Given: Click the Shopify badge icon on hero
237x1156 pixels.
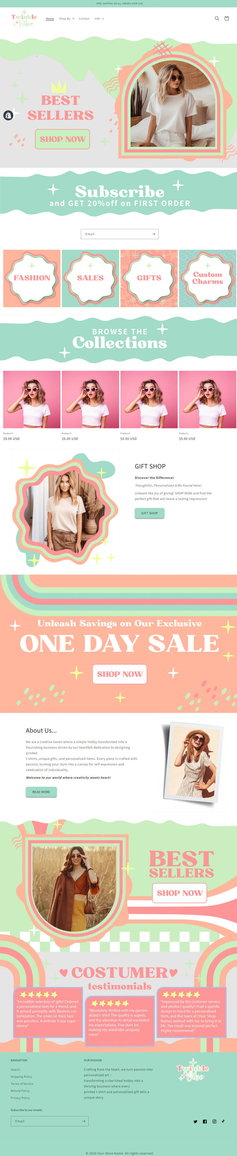Looking at the screenshot, I should click(8, 116).
